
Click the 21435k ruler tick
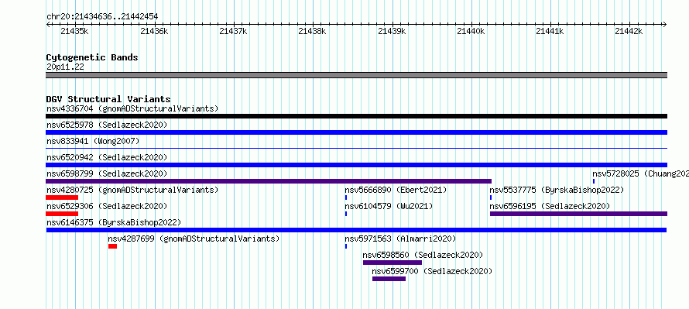click(74, 31)
